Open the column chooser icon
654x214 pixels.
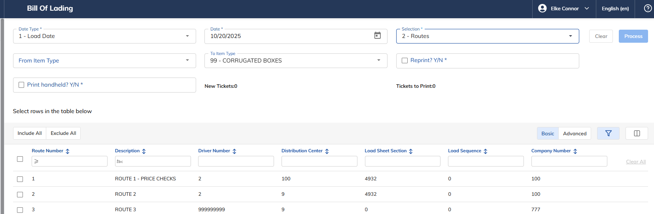pyautogui.click(x=637, y=133)
